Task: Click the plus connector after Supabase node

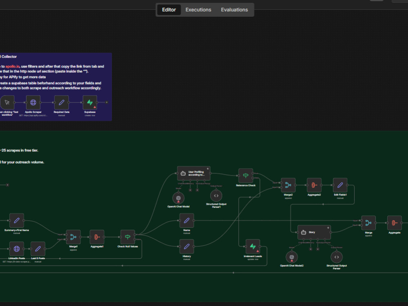Action: 106,102
